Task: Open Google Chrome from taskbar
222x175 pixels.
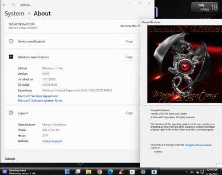Action: pos(99,171)
